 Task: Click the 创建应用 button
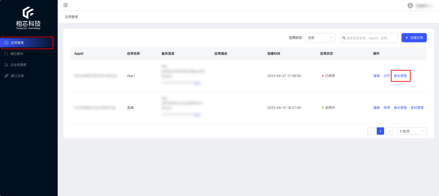pos(414,38)
